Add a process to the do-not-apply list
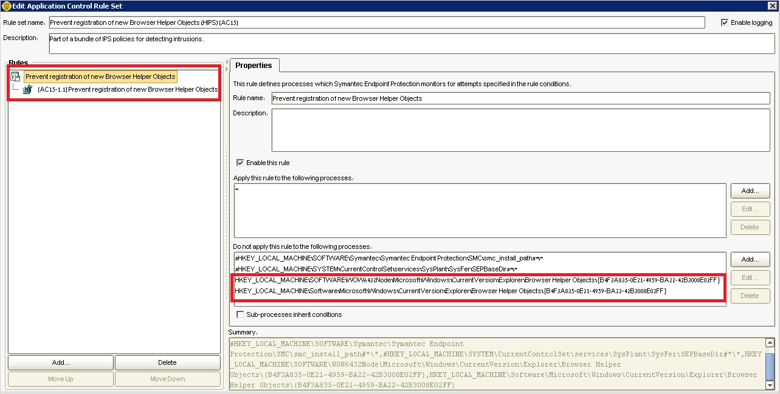The height and width of the screenshot is (394, 780). tap(750, 259)
